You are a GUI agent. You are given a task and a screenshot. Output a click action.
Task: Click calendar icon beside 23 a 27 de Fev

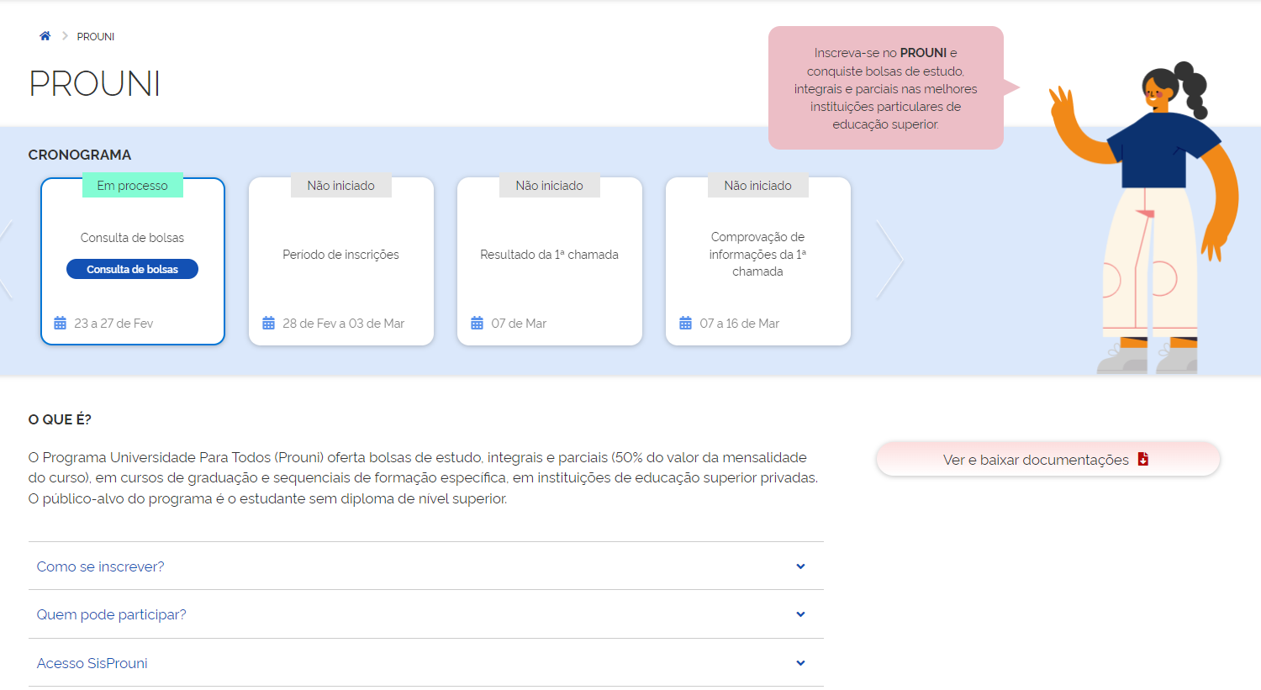pyautogui.click(x=60, y=324)
